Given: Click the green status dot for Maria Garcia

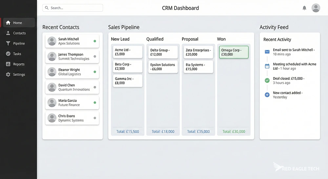Looking at the screenshot, I should point(95,102).
